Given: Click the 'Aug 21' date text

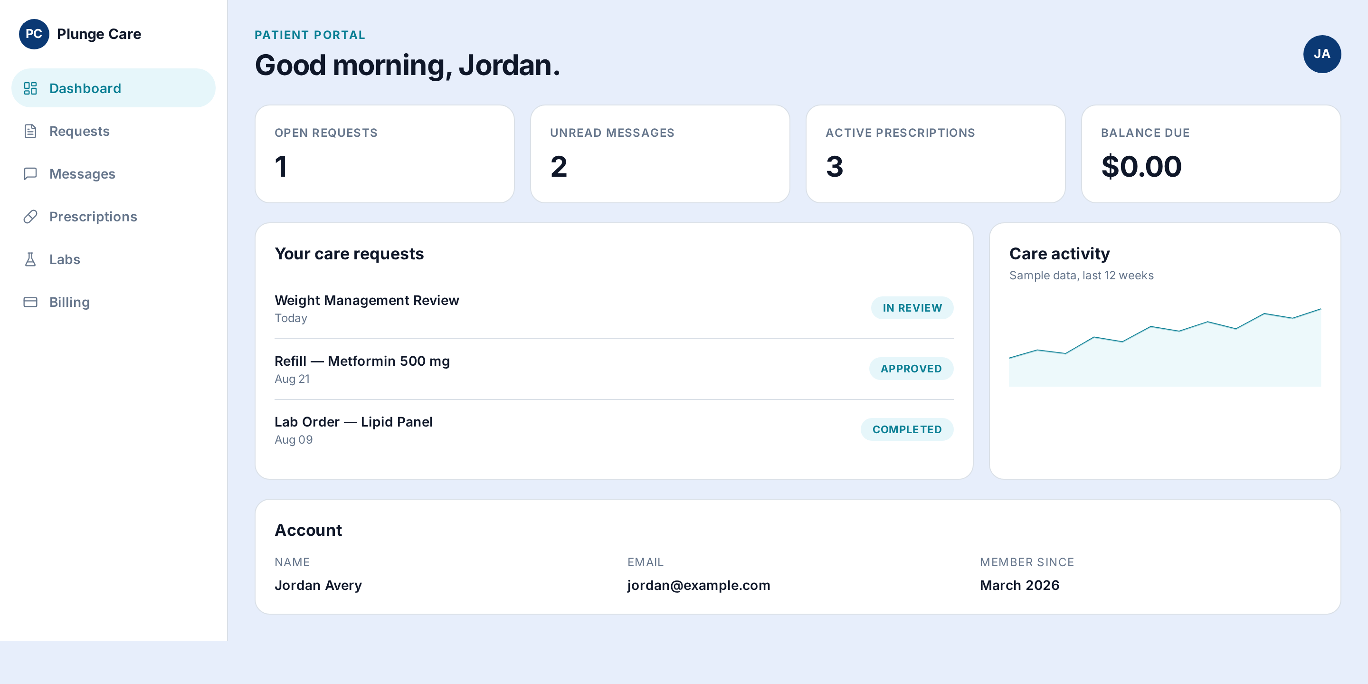Looking at the screenshot, I should (x=292, y=379).
